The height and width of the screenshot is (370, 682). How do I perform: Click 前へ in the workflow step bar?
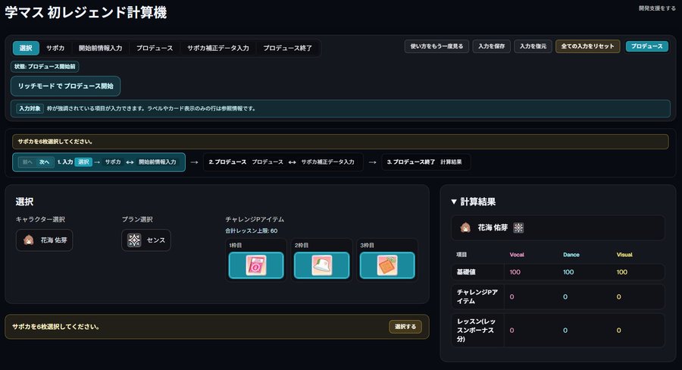coord(27,162)
